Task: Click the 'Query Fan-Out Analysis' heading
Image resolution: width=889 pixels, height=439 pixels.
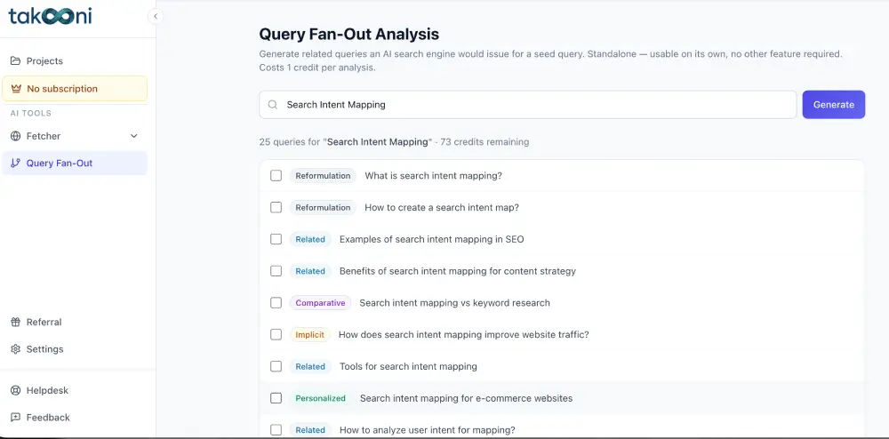Action: [348, 34]
